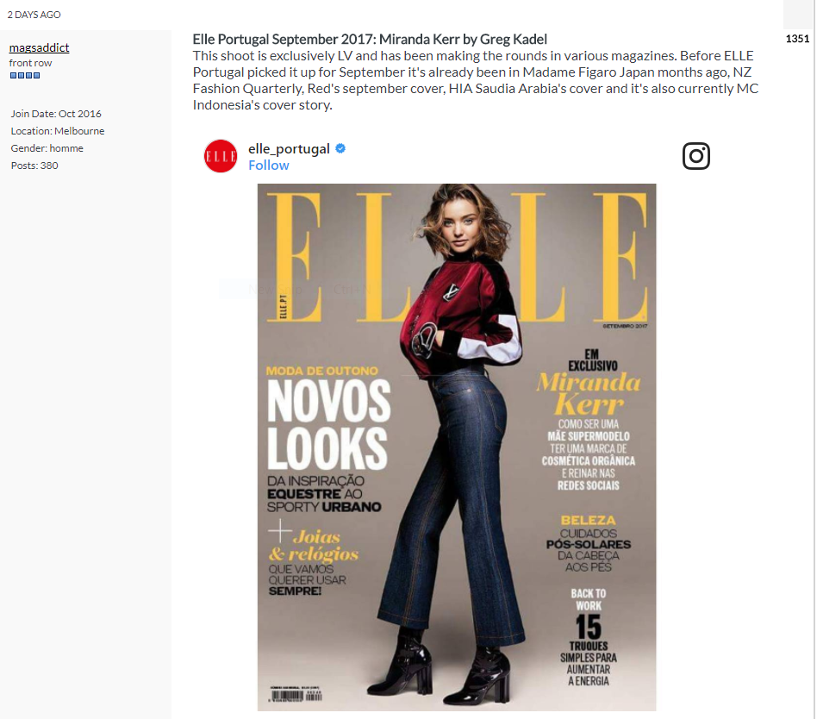Click the post title Elle Portugal September 2017
Image resolution: width=817 pixels, height=719 pixels.
(x=370, y=39)
